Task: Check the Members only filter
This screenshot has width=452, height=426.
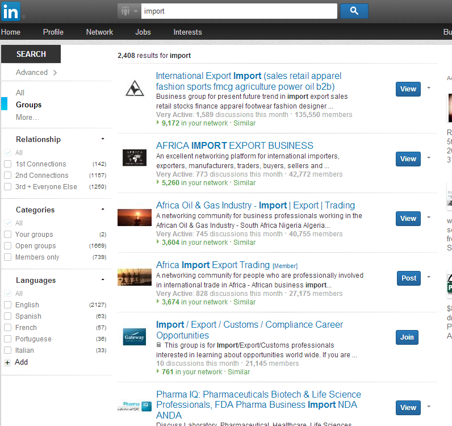Action: click(8, 257)
